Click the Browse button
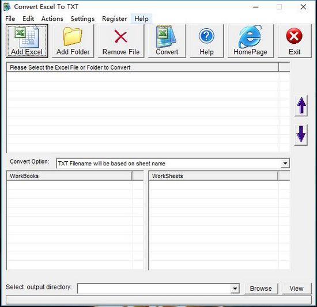This screenshot has height=307, width=317. click(x=261, y=289)
